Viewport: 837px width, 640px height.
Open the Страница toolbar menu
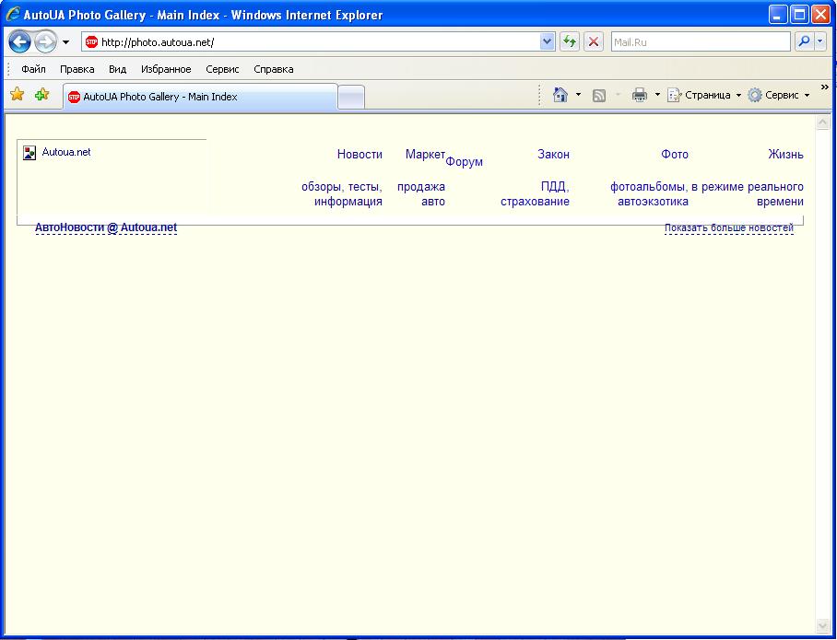[704, 95]
